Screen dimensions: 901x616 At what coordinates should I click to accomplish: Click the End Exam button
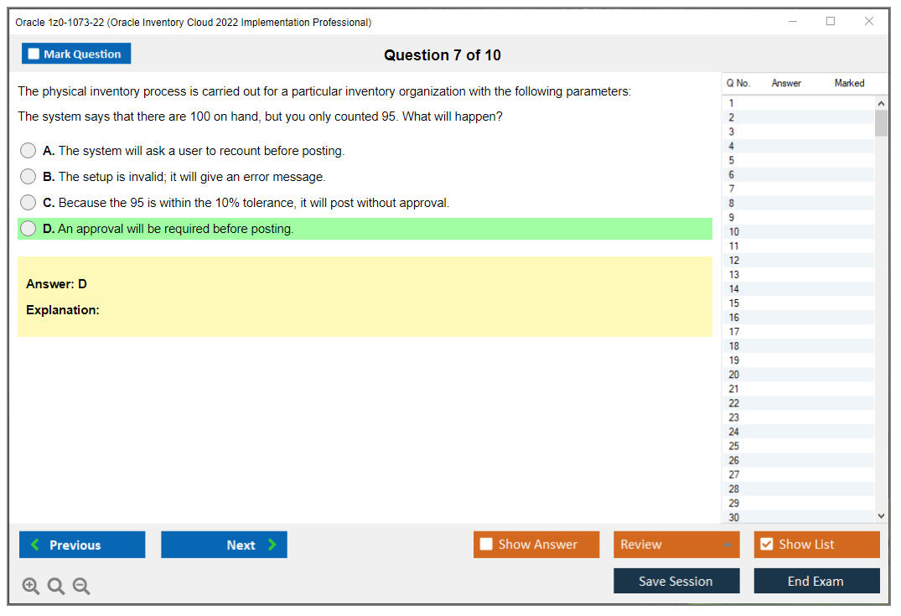click(x=816, y=580)
